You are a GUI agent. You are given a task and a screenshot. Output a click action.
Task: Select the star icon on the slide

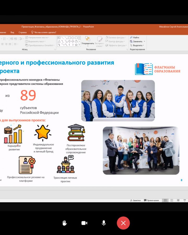pyautogui.click(x=43, y=133)
